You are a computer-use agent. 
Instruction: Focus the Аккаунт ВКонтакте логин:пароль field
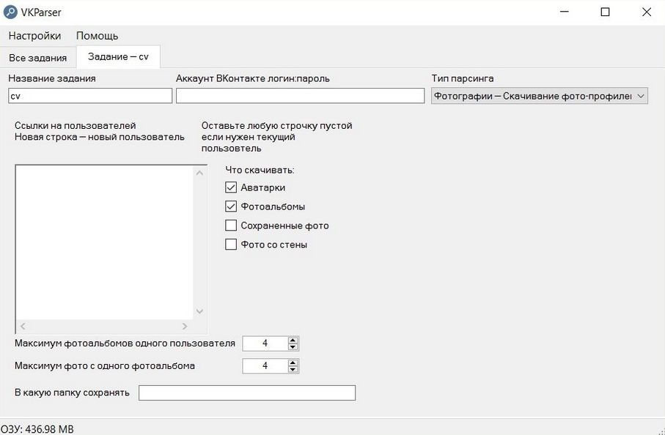300,96
